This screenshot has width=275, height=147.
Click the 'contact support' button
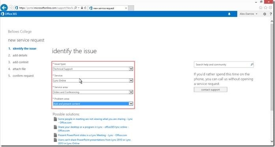pos(210,90)
